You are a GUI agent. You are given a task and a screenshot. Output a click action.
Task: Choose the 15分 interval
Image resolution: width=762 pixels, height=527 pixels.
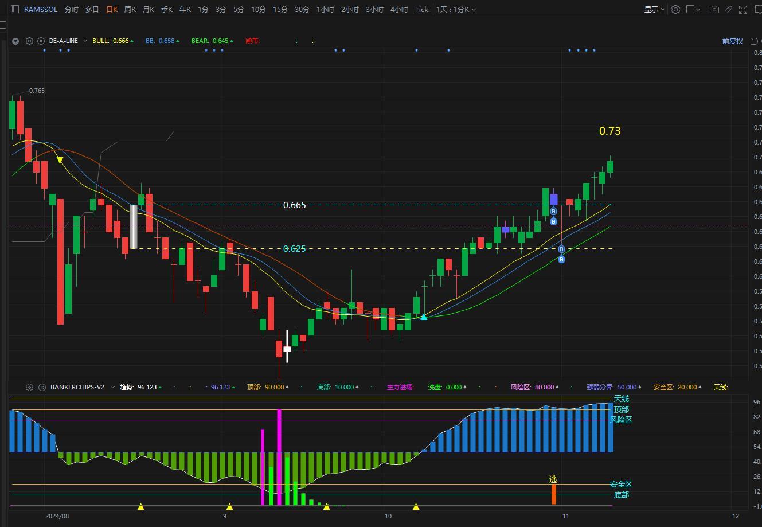[x=280, y=9]
